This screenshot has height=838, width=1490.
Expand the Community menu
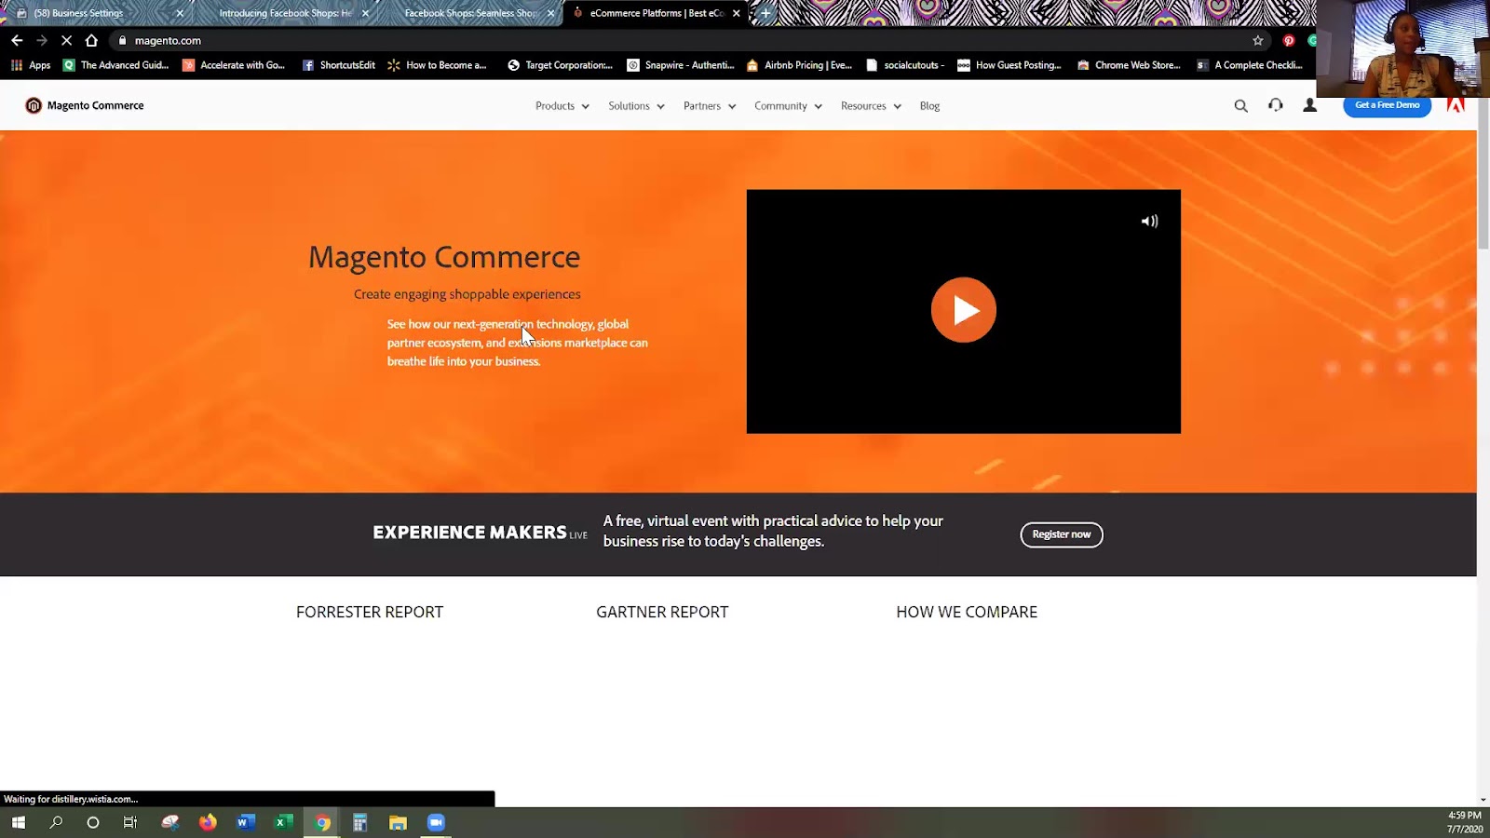(789, 106)
